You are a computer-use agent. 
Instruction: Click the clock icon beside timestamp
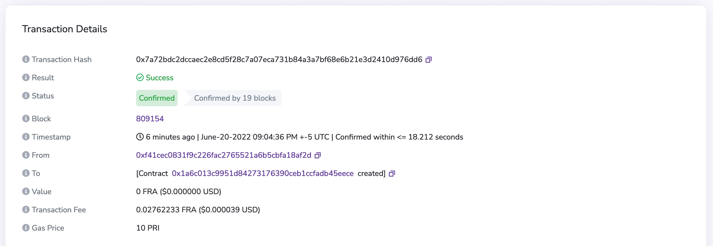[140, 137]
